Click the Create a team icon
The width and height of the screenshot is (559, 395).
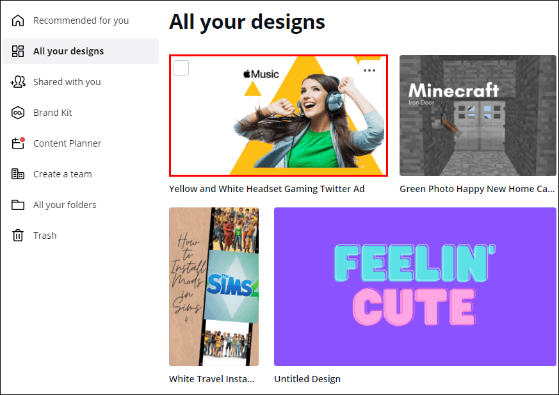coord(19,173)
